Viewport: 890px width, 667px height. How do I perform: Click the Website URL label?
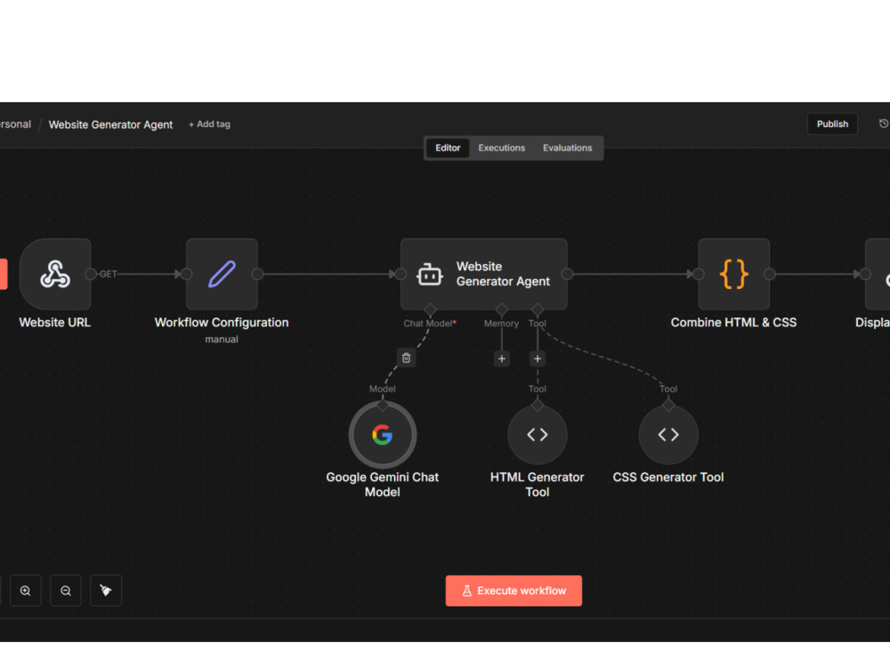click(55, 322)
